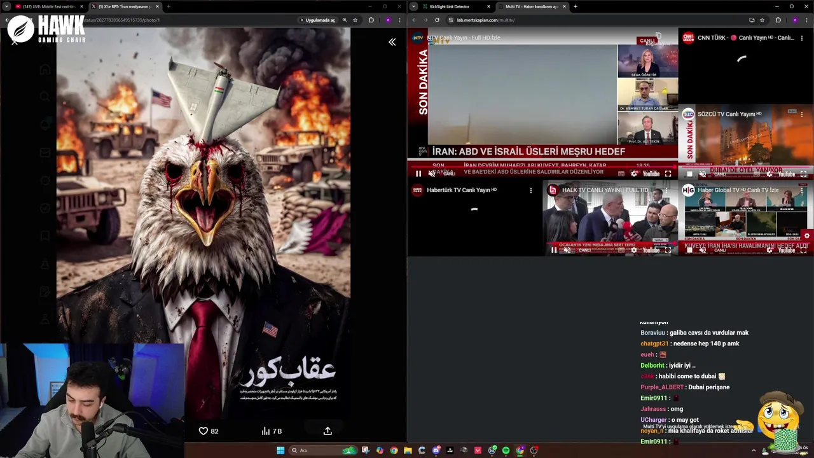Seek on the NTV player progress bar

(542, 167)
